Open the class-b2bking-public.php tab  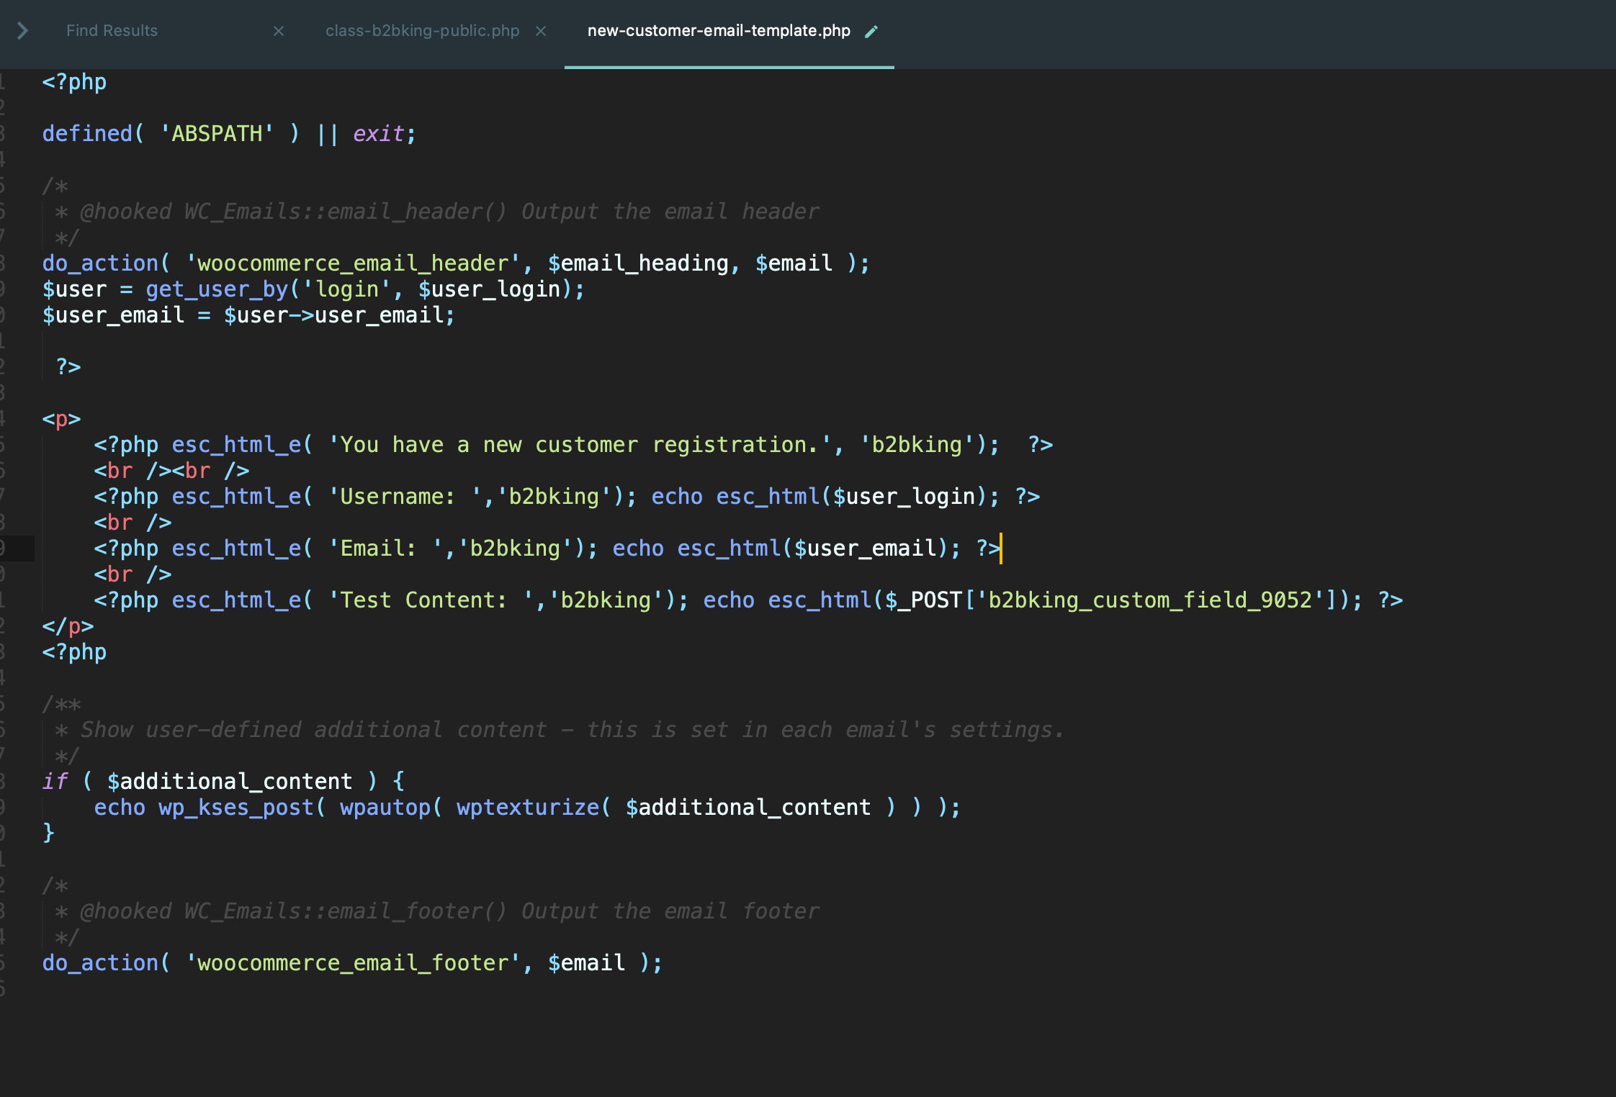pos(422,31)
